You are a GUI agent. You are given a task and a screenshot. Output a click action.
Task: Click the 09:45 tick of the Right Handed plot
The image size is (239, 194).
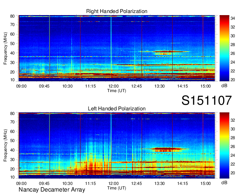coord(44,86)
